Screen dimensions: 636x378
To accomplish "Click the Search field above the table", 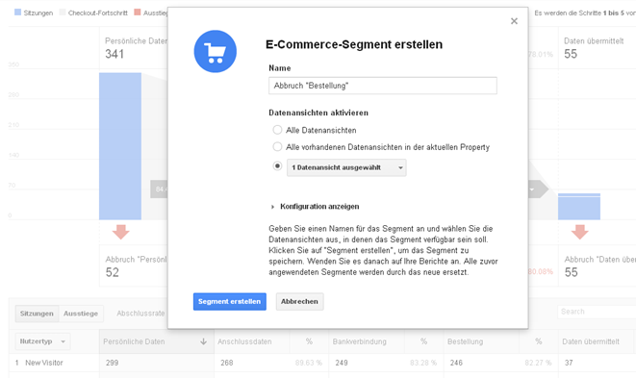I will coord(597,312).
